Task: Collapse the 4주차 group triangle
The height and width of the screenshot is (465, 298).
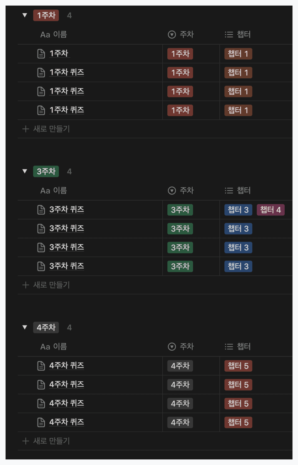Action: pos(25,327)
